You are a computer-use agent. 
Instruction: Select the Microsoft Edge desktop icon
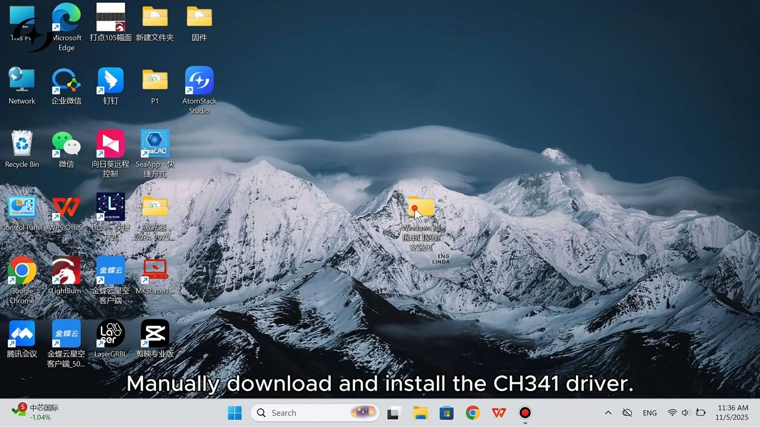click(x=66, y=27)
